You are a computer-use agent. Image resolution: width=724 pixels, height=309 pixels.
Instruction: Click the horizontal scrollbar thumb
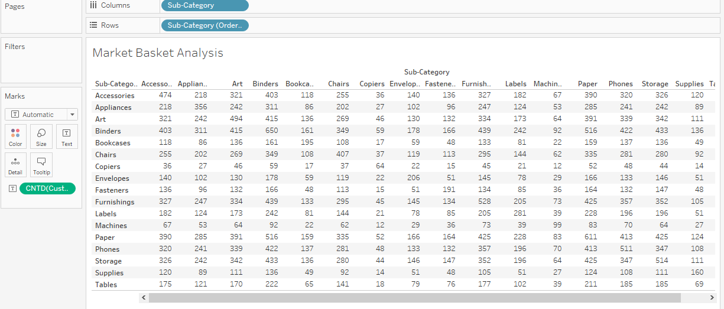coord(414,298)
